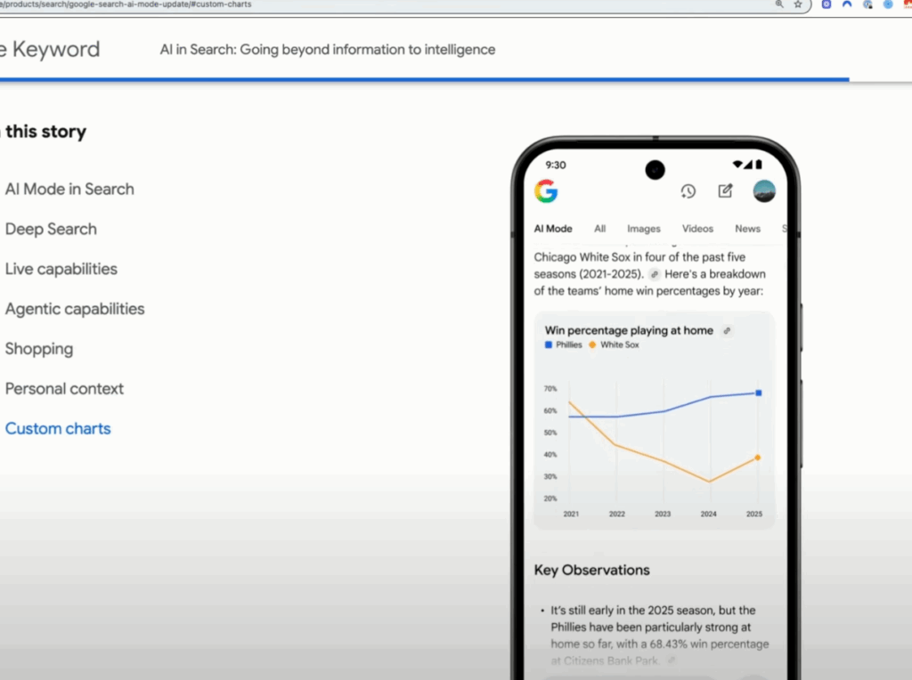The width and height of the screenshot is (912, 680).
Task: Open AI Mode history clock icon
Action: [688, 191]
